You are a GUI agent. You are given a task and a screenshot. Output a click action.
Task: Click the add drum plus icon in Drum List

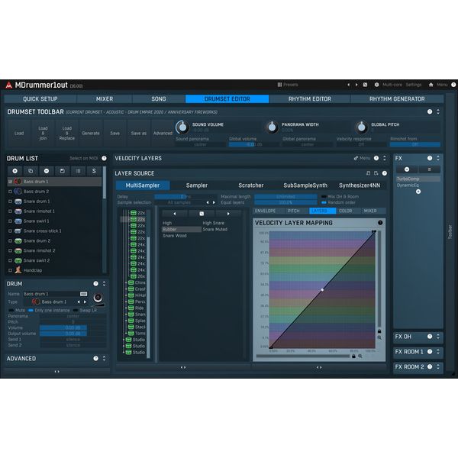tap(15, 171)
